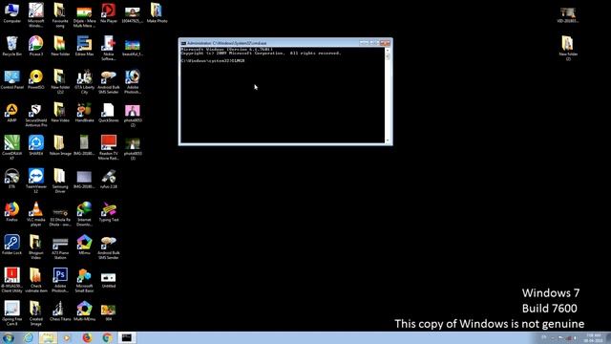Image resolution: width=611 pixels, height=344 pixels.
Task: Open the SHAREit desktop shortcut
Action: [36, 145]
